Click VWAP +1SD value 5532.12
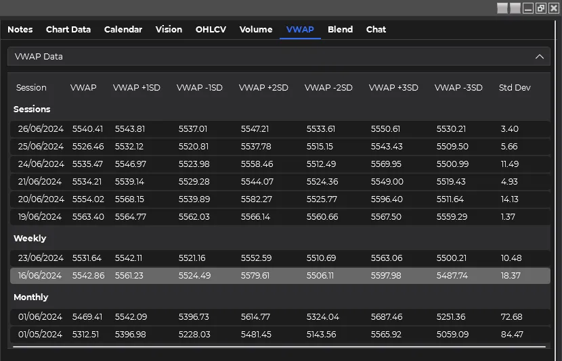Screen dimensions: 562x361 click(x=129, y=146)
